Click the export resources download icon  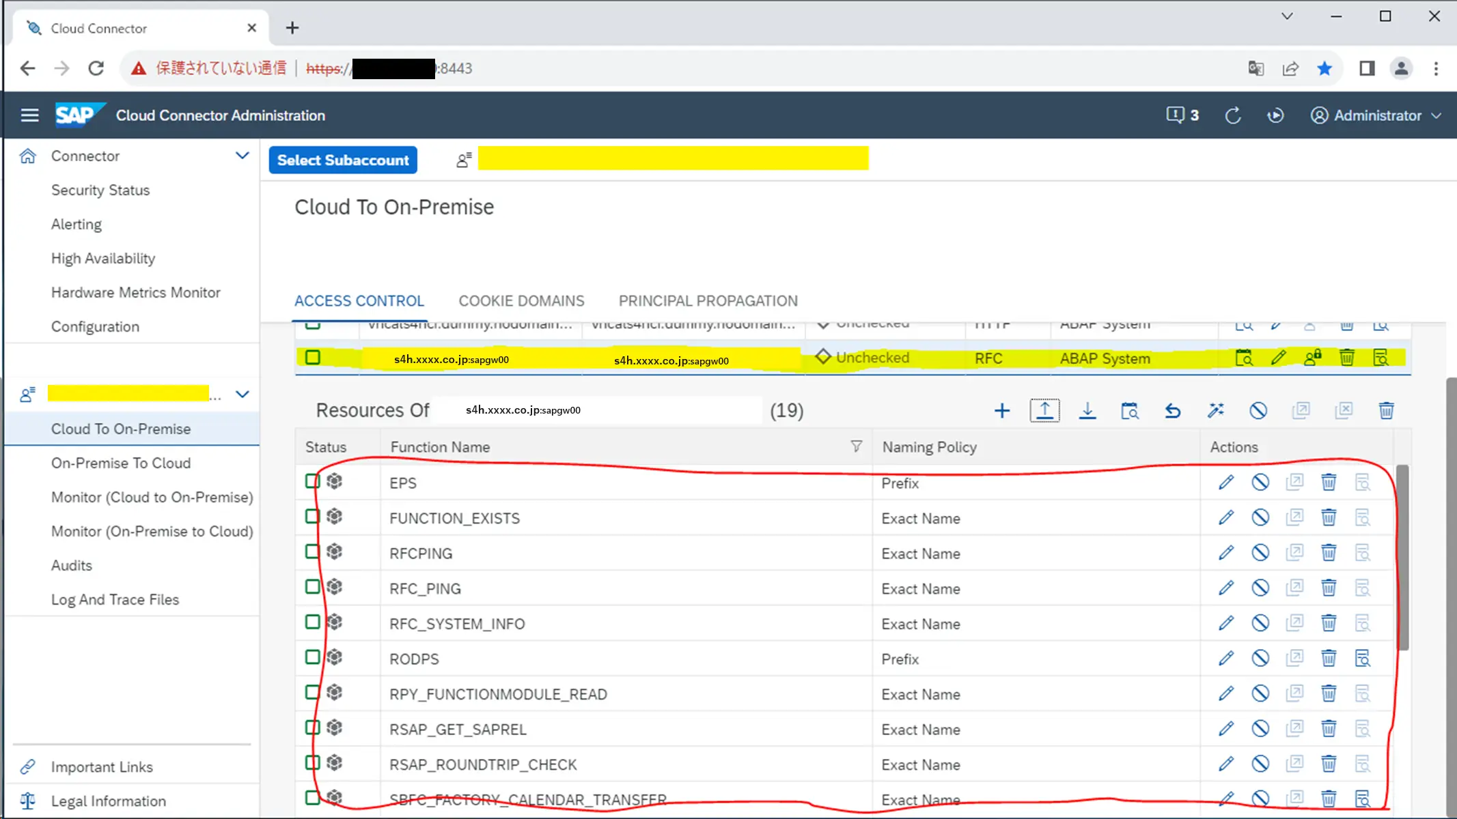click(x=1087, y=411)
